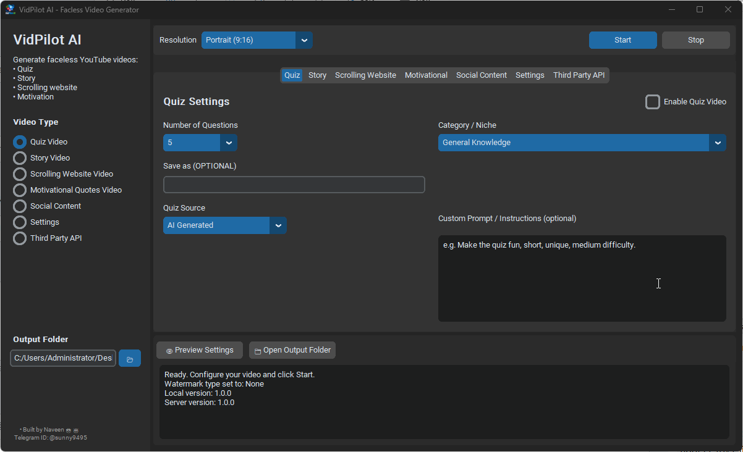Select the Scrolling Website Video type

[19, 174]
